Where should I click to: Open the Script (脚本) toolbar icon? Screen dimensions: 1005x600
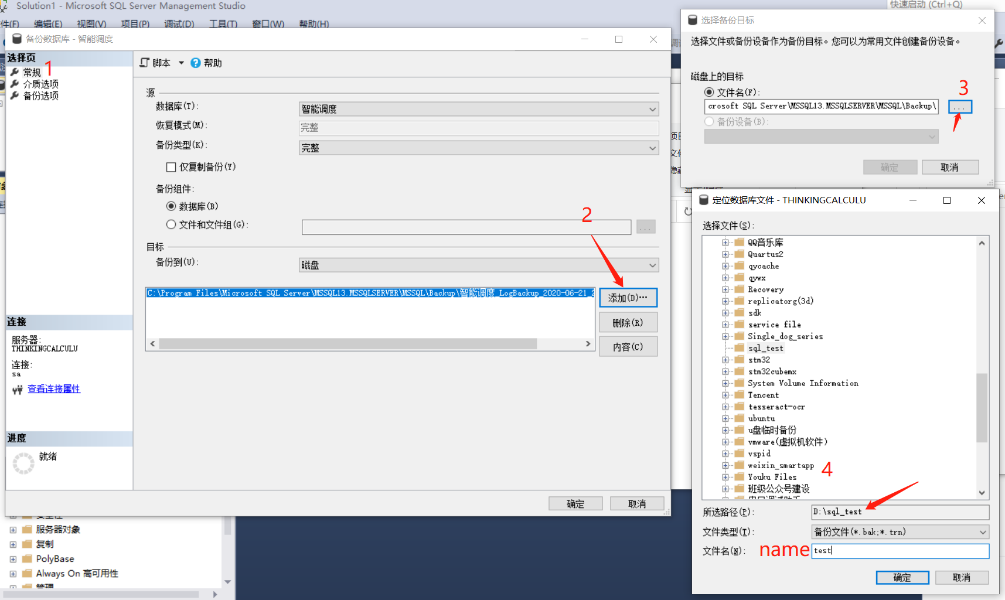145,62
